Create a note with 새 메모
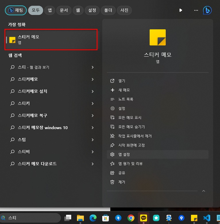Image resolution: width=220 pixels, height=224 pixels. (157, 90)
